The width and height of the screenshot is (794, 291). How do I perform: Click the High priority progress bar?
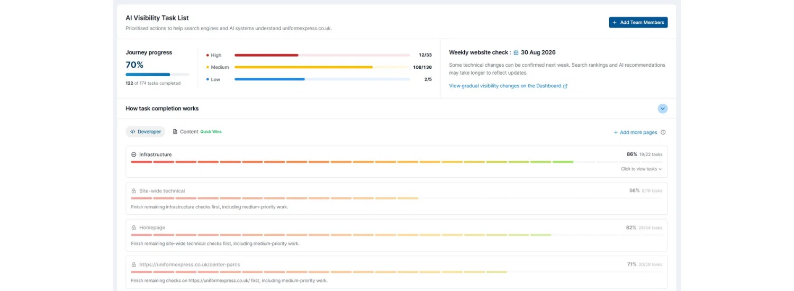click(x=322, y=55)
